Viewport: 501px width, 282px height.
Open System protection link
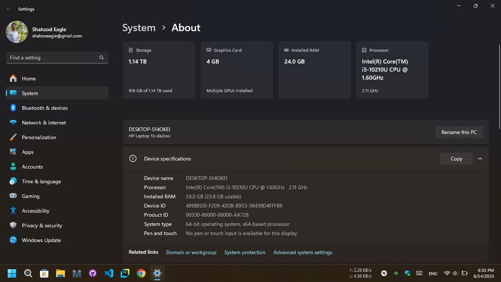click(x=245, y=252)
